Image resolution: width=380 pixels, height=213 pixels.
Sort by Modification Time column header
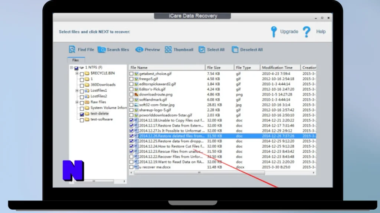[280, 68]
